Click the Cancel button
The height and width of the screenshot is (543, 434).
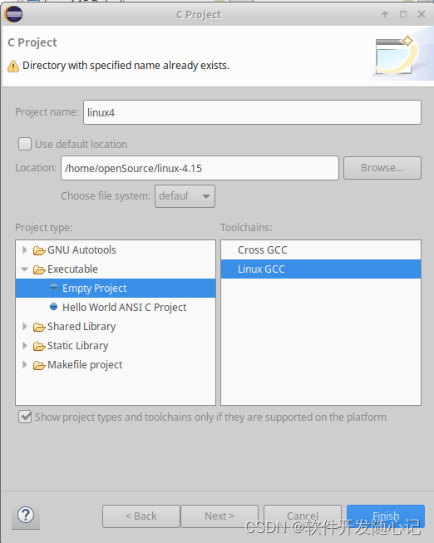pos(303,516)
